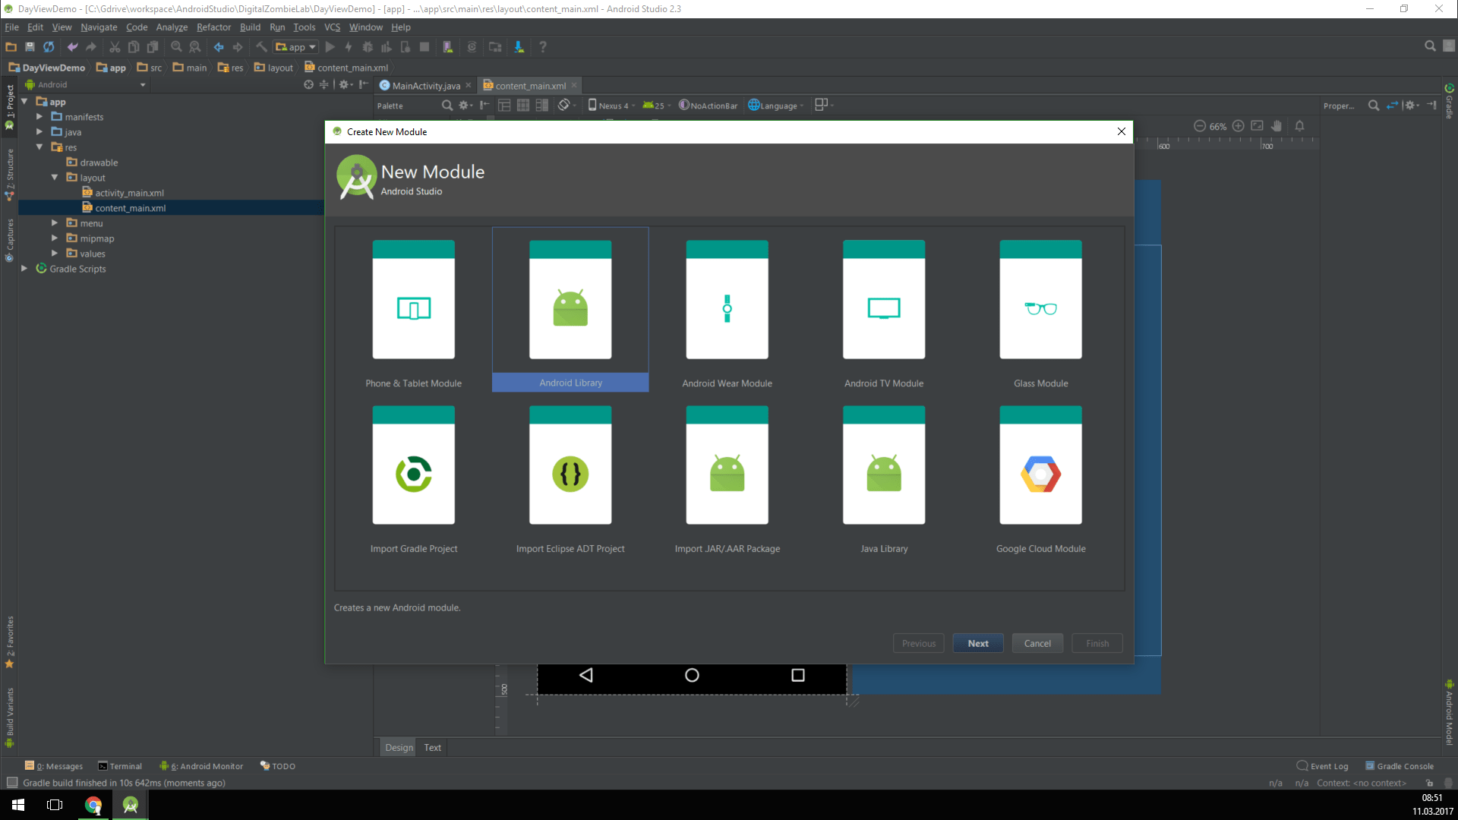Click the Debug app bug icon

click(368, 47)
